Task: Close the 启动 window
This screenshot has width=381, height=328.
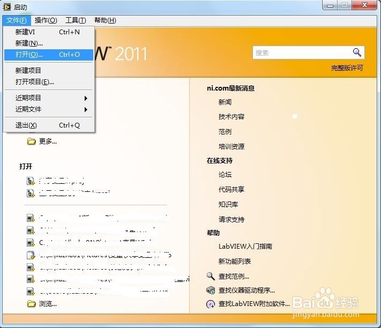Action: coord(364,5)
